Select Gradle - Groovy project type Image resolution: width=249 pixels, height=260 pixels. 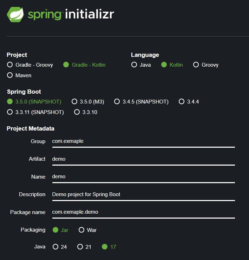click(x=30, y=65)
